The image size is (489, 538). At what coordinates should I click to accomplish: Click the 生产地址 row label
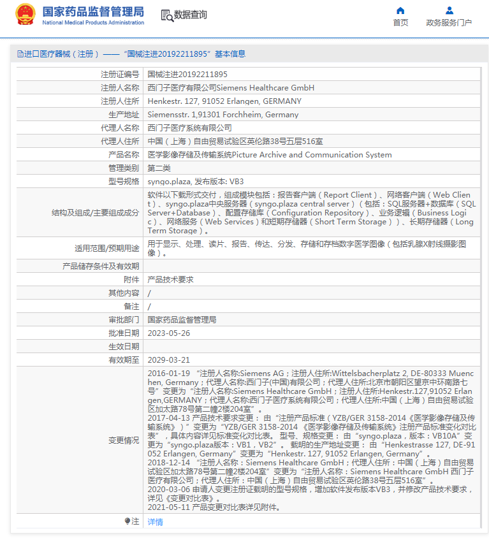(124, 115)
